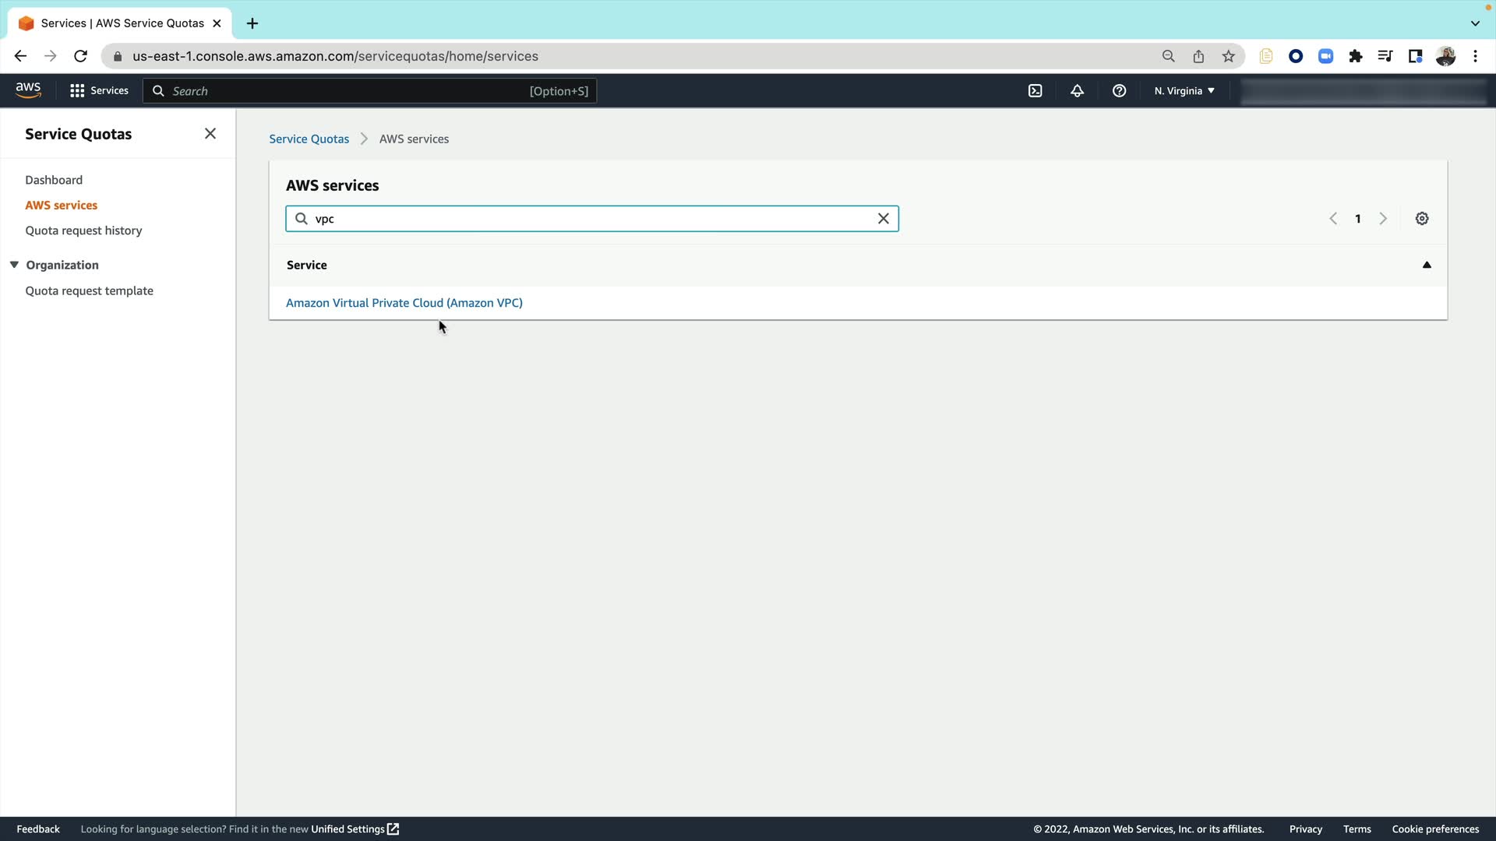Sort by Service column arrow

pos(1427,265)
